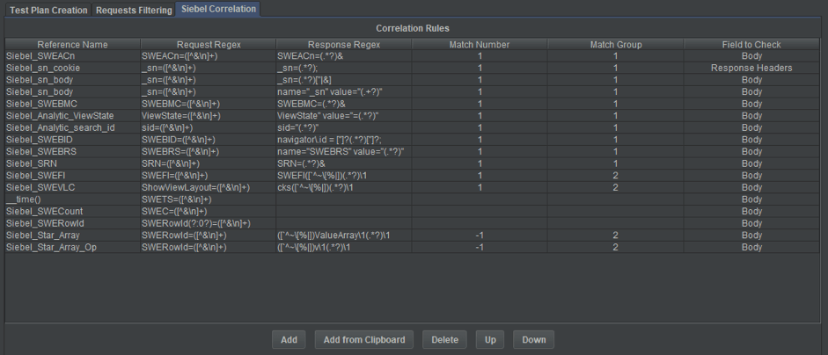Image resolution: width=828 pixels, height=355 pixels.
Task: Click the SWEBMC=(.*?)& response regex cell
Action: (344, 104)
